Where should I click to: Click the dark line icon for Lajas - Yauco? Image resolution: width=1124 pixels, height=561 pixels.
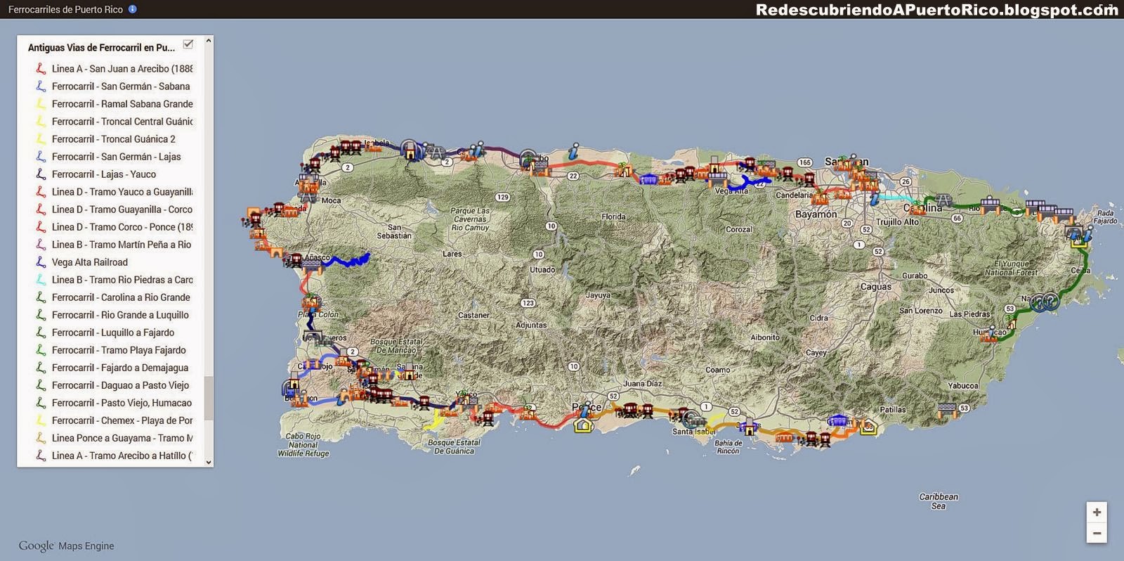pos(41,174)
